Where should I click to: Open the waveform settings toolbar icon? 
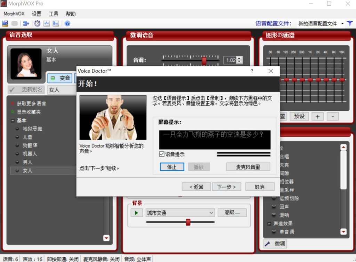click(46, 23)
